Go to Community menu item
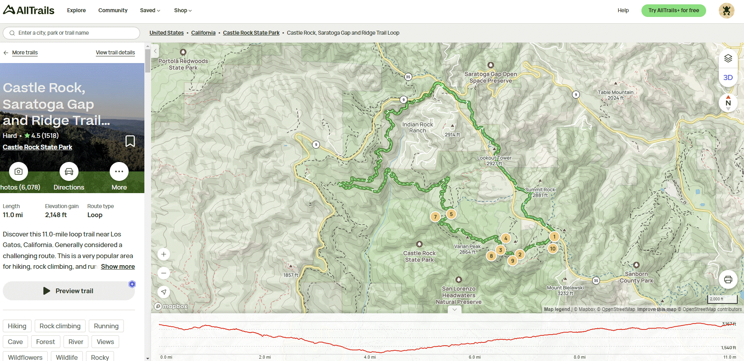The image size is (744, 361). [113, 10]
